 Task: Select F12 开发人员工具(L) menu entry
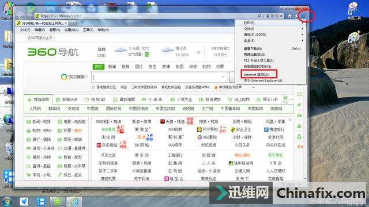(x=258, y=60)
